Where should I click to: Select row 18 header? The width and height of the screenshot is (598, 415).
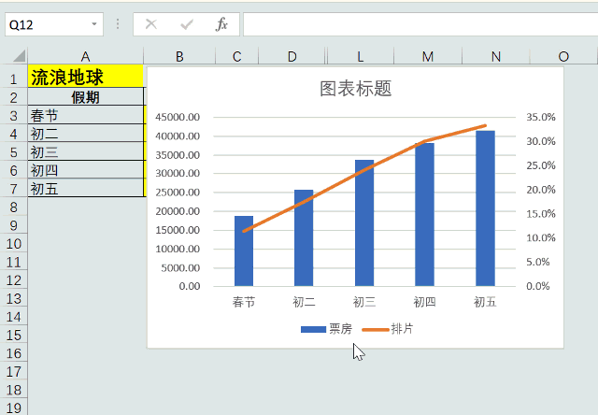[x=14, y=390]
